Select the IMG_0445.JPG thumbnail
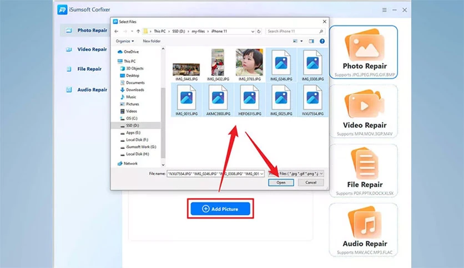 pos(186,70)
